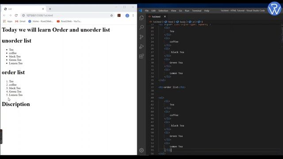The image size is (283, 159).
Task: Click the Lemon Tea item in numbered list
Action: coord(16,95)
